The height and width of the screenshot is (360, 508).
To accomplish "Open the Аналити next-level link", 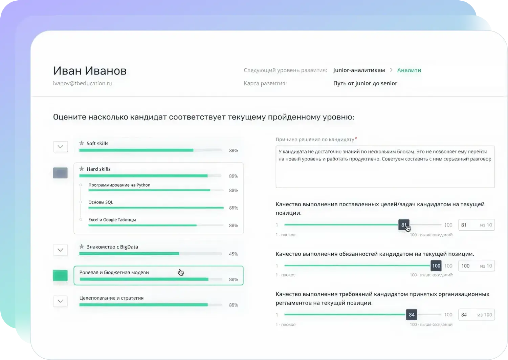I will [409, 70].
